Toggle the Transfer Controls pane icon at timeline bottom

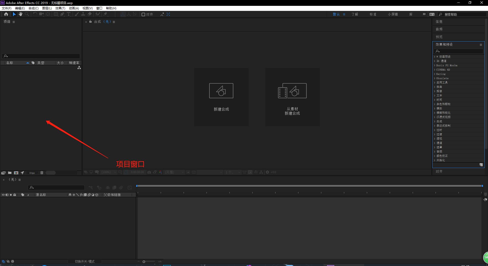(x=8, y=261)
